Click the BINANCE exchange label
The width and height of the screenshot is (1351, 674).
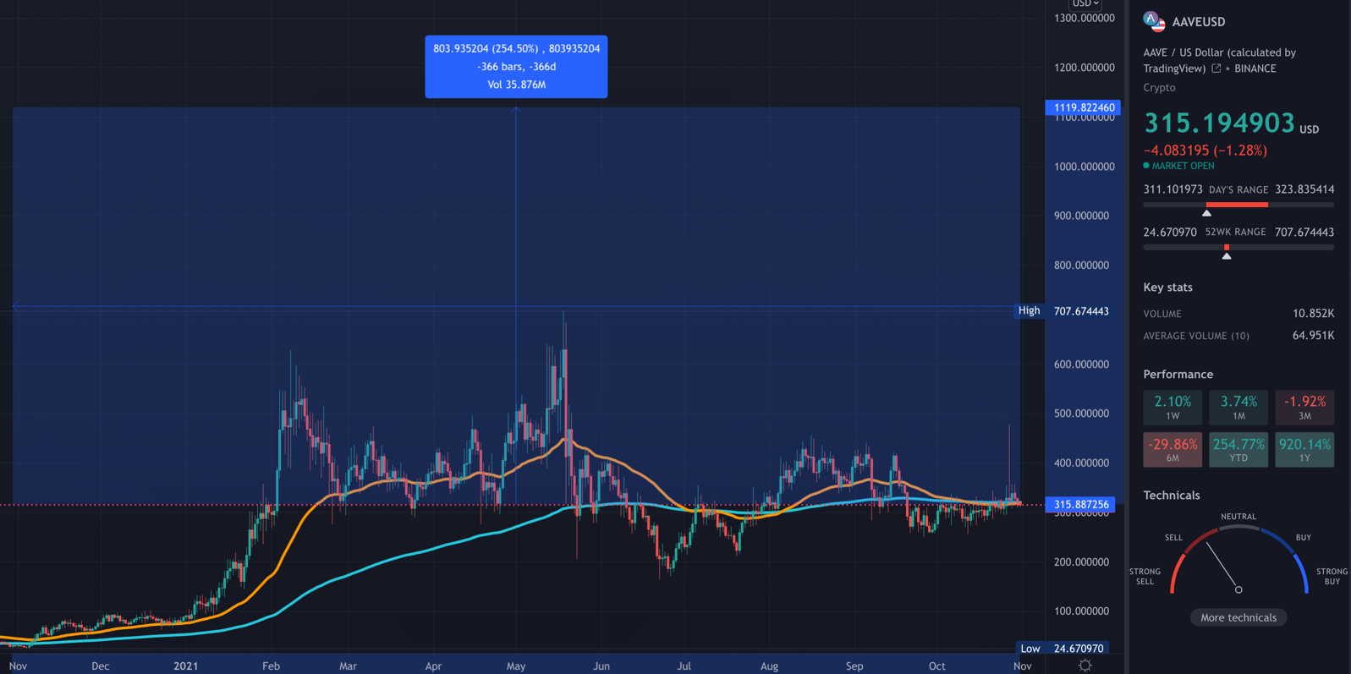1255,68
